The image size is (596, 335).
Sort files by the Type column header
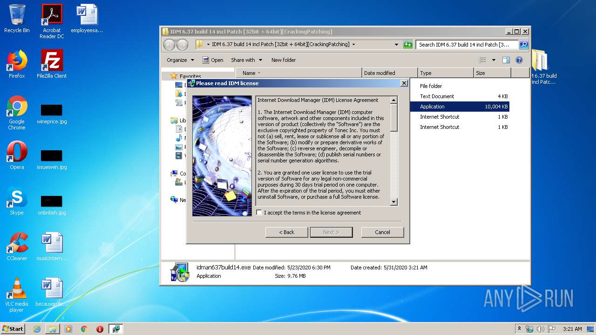(446, 73)
